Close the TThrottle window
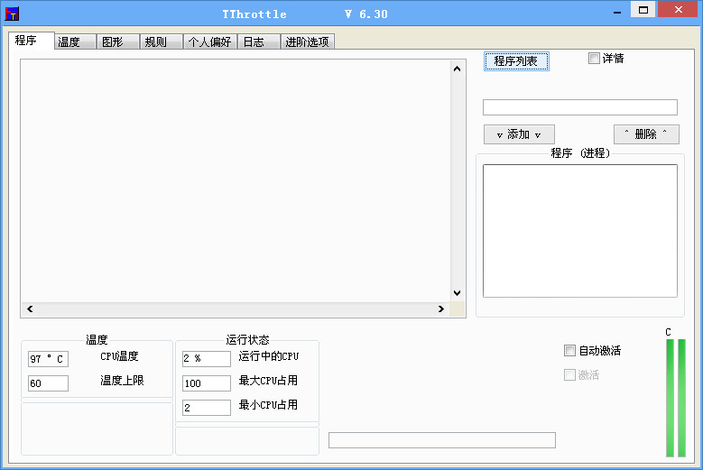 679,9
